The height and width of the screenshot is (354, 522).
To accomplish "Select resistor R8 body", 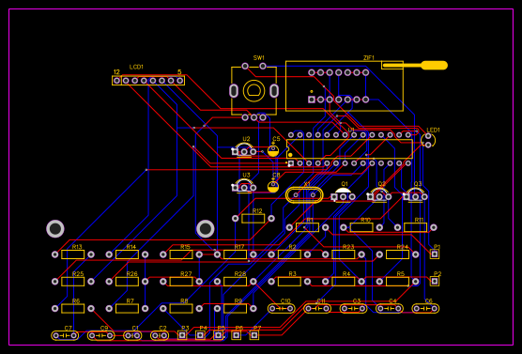I will pos(181,308).
